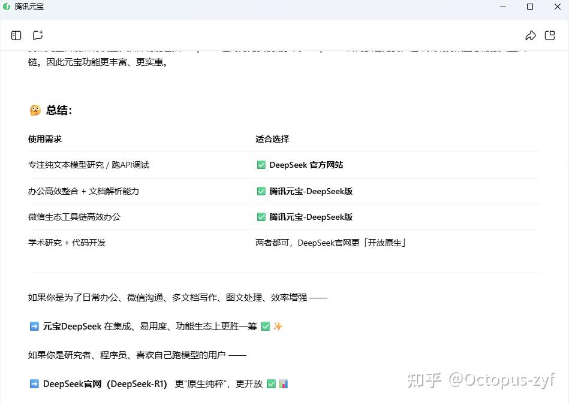
Task: Click the share arrow icon
Action: [531, 35]
